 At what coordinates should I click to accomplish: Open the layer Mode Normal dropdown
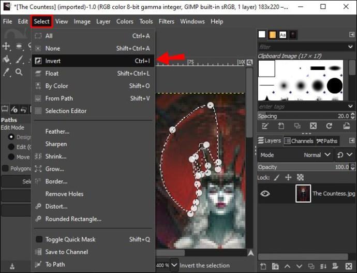(x=296, y=155)
